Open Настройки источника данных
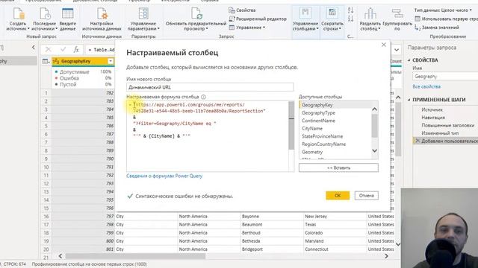Viewport: 478px width, 268px height. click(x=102, y=19)
